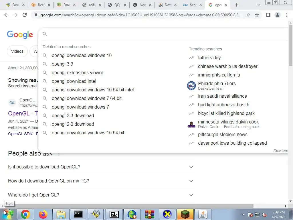
Task: Switch to the BeeB tab
Action: (x=41, y=5)
